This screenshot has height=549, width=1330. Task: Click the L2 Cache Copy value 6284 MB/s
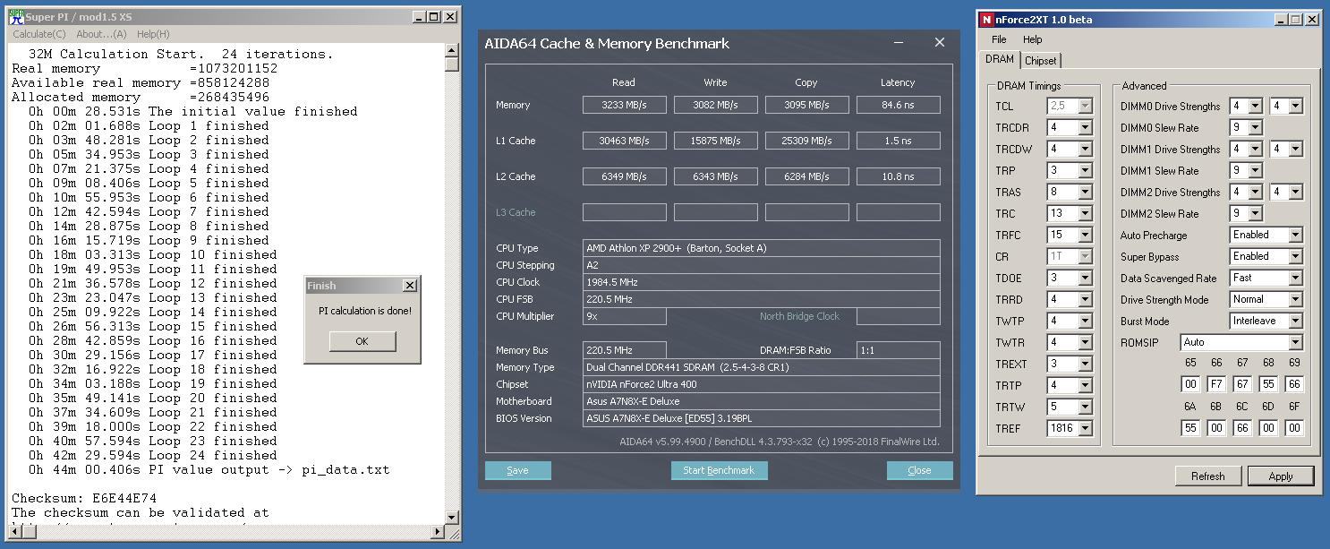806,176
